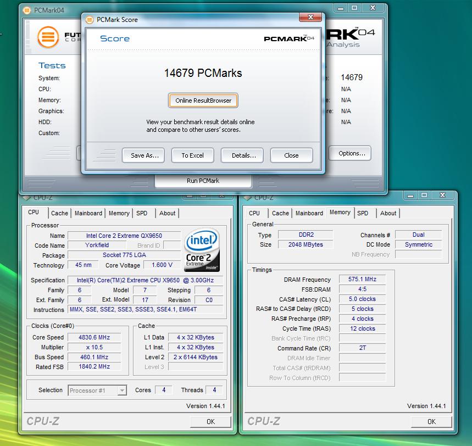
Task: Switch to Cache tab in left CPU-Z
Action: 59,213
